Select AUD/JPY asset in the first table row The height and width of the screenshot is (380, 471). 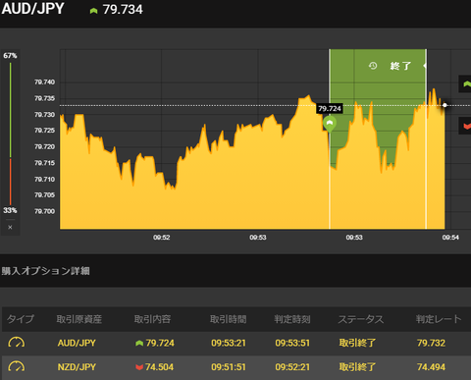77,343
